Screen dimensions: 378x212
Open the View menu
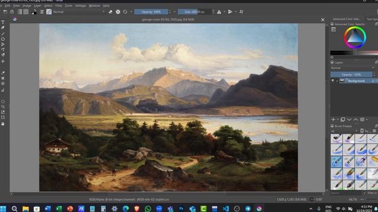pyautogui.click(x=16, y=5)
